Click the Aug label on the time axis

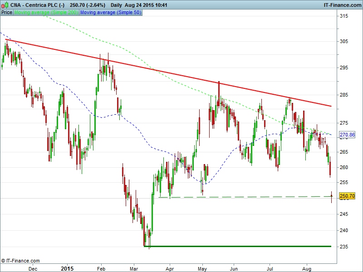click(307, 268)
